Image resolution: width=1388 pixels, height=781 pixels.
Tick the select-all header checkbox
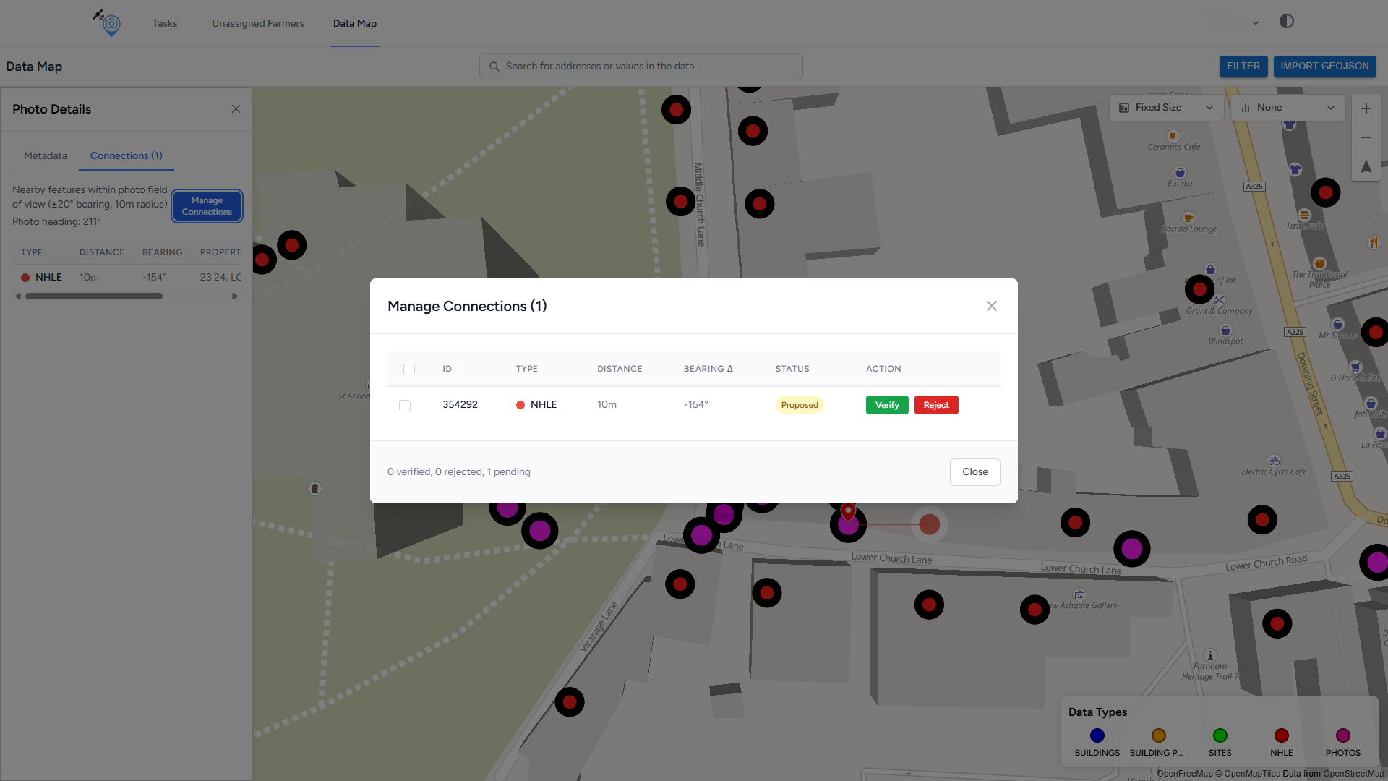tap(409, 370)
